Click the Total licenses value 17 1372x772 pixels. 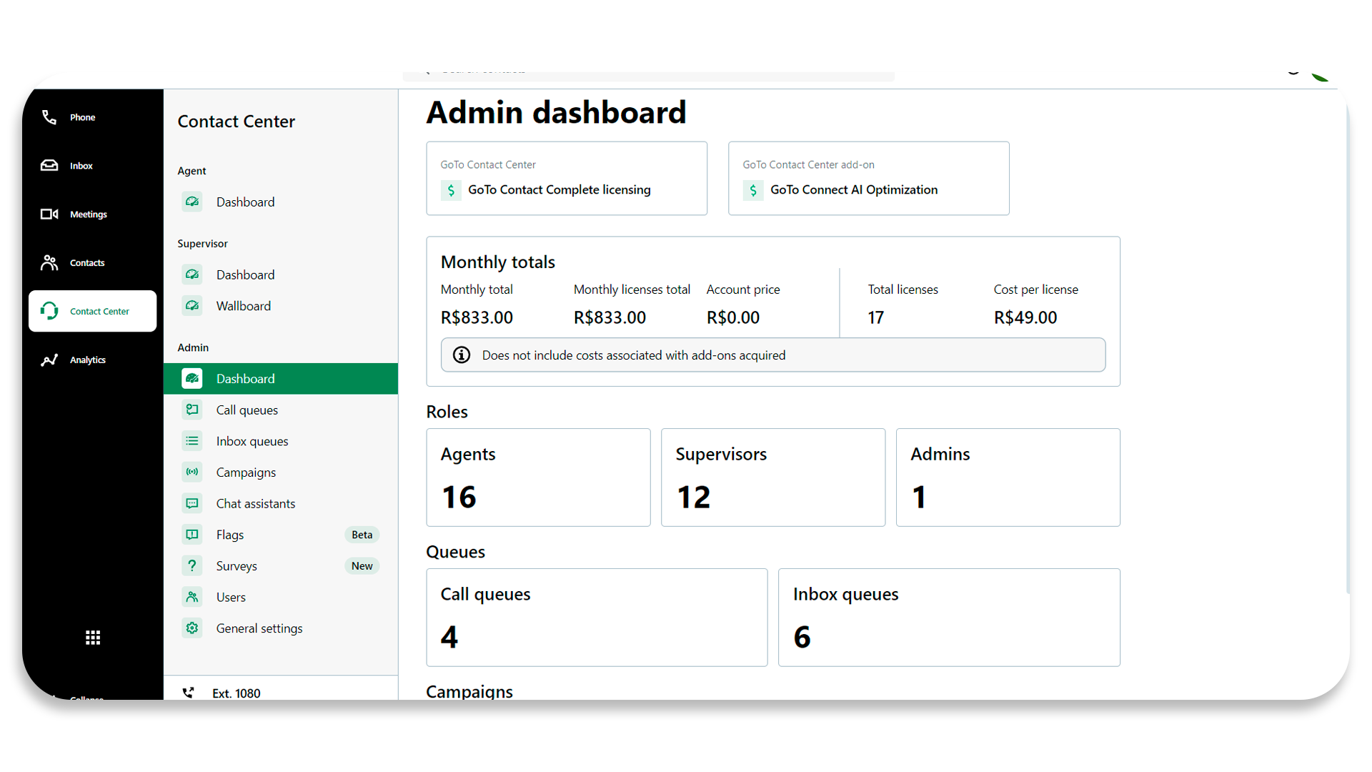876,317
